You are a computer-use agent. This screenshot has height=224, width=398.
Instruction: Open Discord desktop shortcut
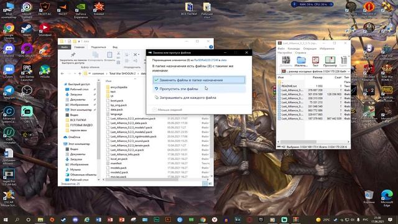9,50
